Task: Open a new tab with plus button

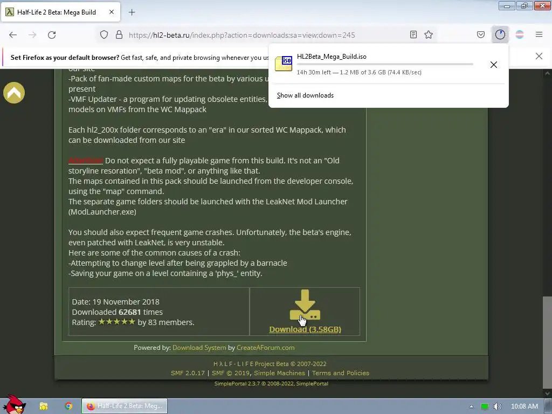Action: pyautogui.click(x=132, y=12)
